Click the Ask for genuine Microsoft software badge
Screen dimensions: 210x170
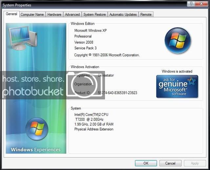pyautogui.click(x=177, y=86)
